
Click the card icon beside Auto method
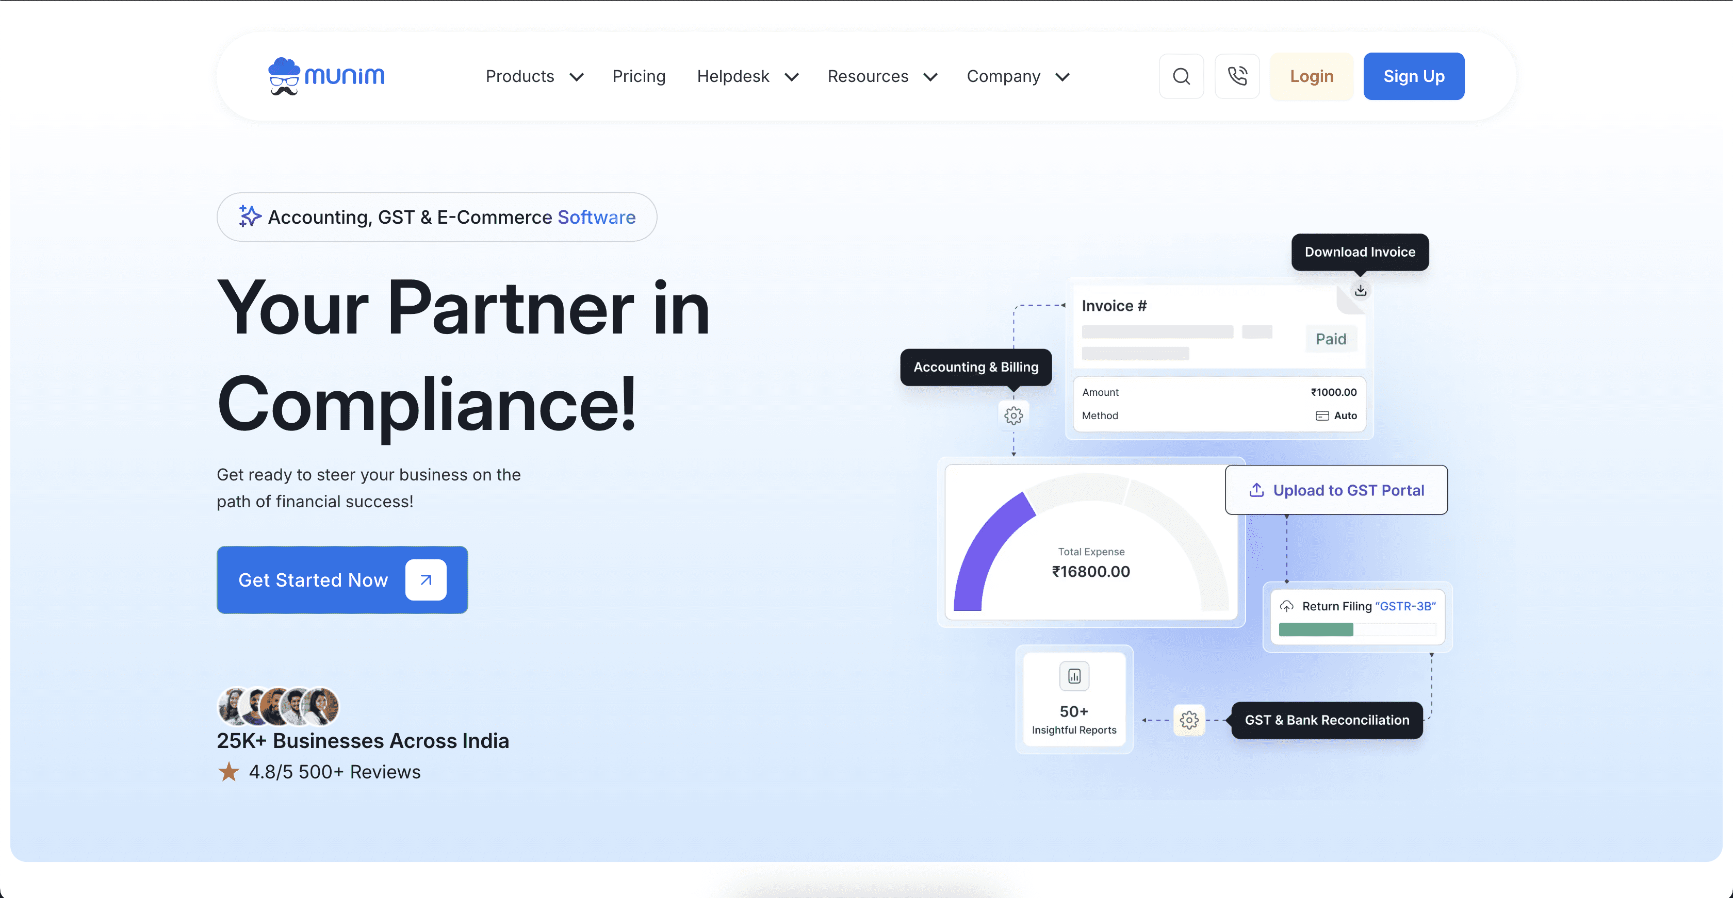click(1322, 416)
